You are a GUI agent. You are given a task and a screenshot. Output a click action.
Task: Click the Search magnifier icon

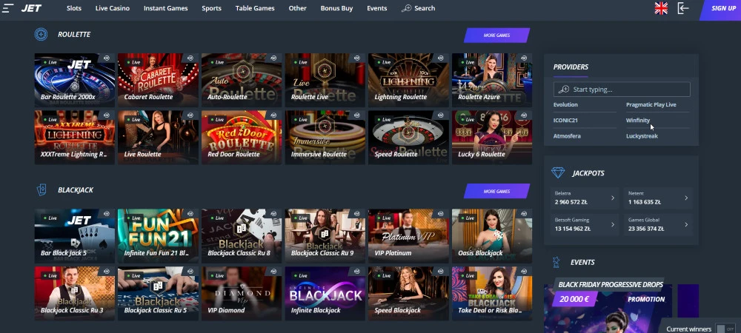(x=406, y=8)
